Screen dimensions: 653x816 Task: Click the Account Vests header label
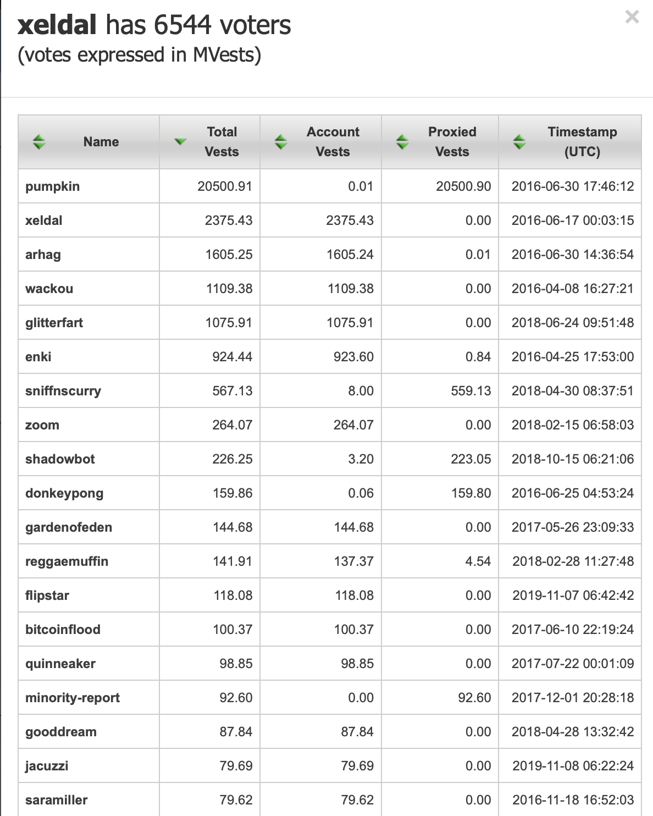333,142
